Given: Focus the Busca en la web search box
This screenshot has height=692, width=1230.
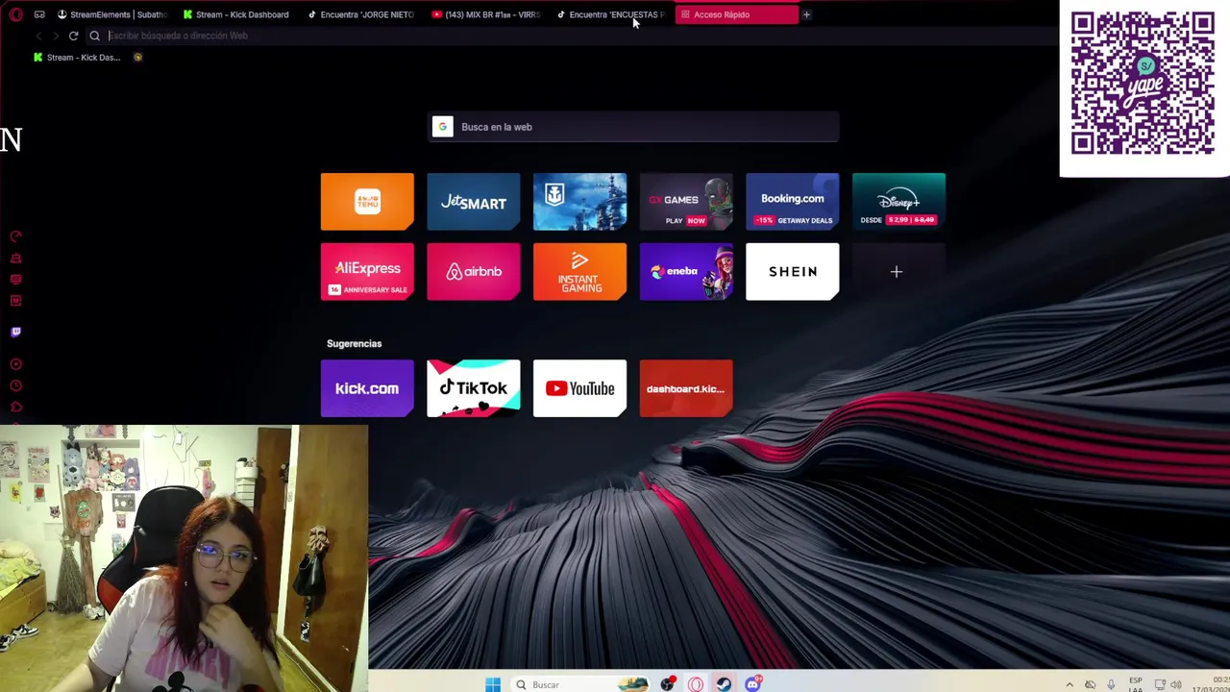Looking at the screenshot, I should point(633,127).
